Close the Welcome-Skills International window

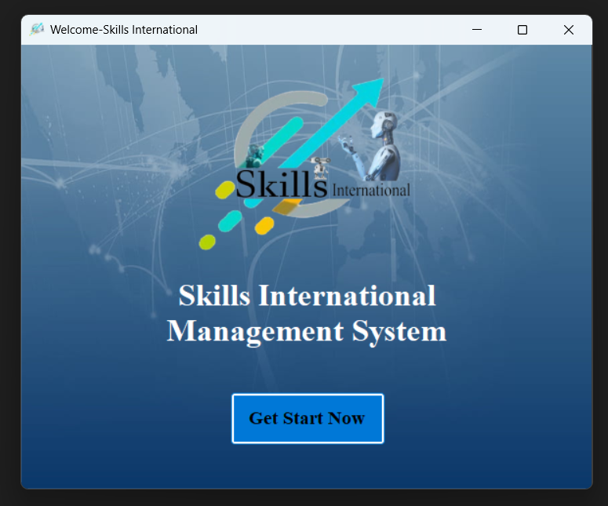pyautogui.click(x=569, y=30)
